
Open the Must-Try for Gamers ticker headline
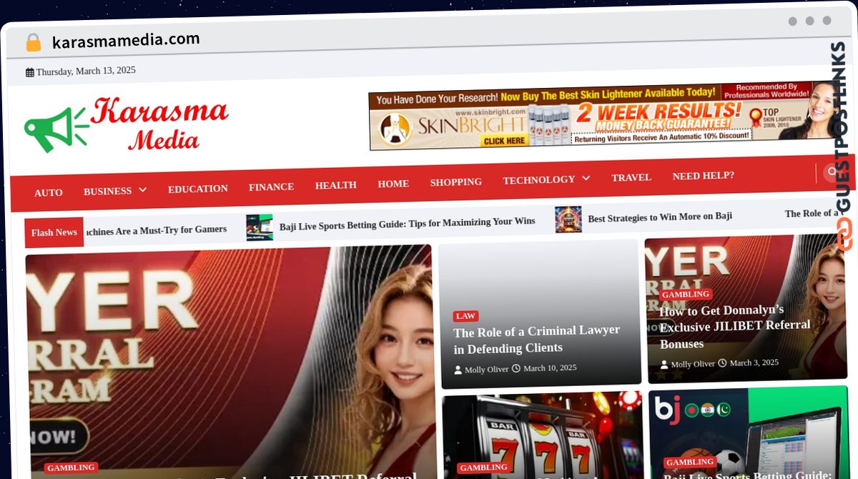tap(156, 230)
